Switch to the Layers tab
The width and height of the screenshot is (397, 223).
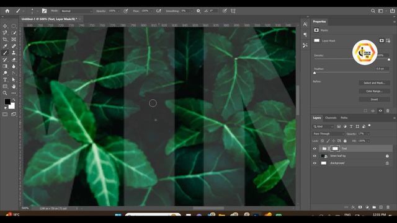point(317,118)
